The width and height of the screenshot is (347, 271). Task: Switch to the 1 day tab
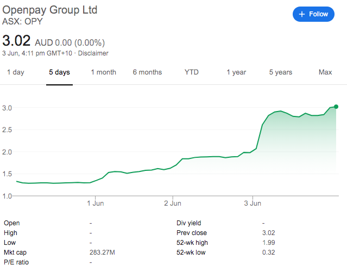[x=15, y=72]
